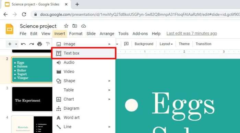Expand the Line submenu arrow
240x133 pixels.
click(x=109, y=127)
